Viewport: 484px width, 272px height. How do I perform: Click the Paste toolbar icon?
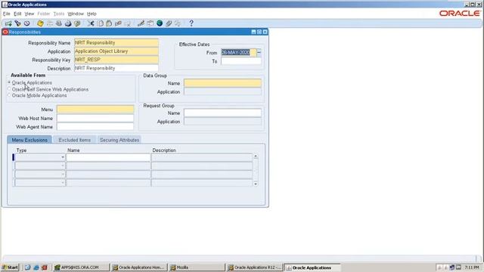tap(109, 23)
